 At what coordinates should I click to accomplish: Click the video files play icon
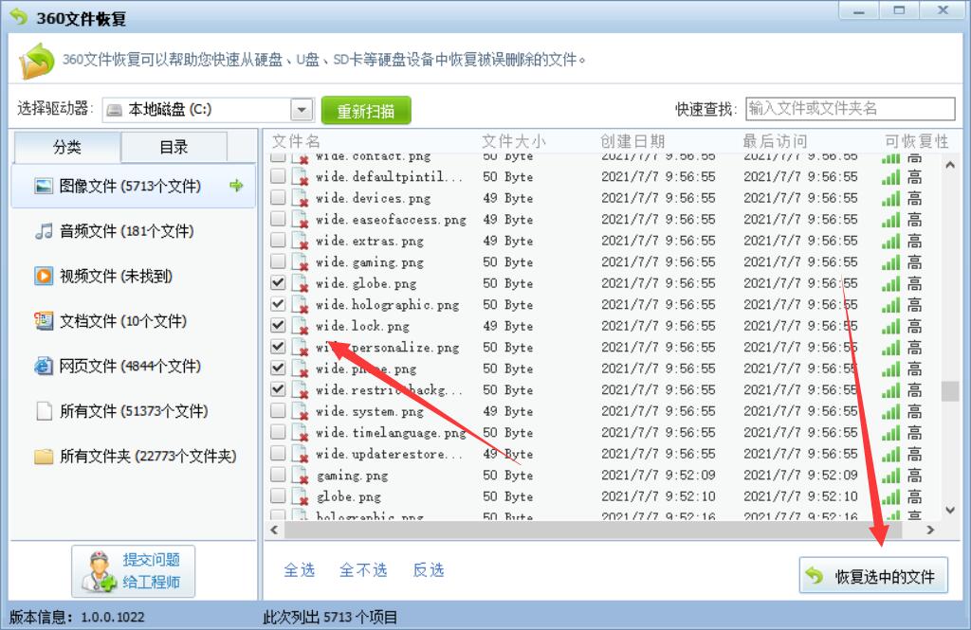click(44, 276)
